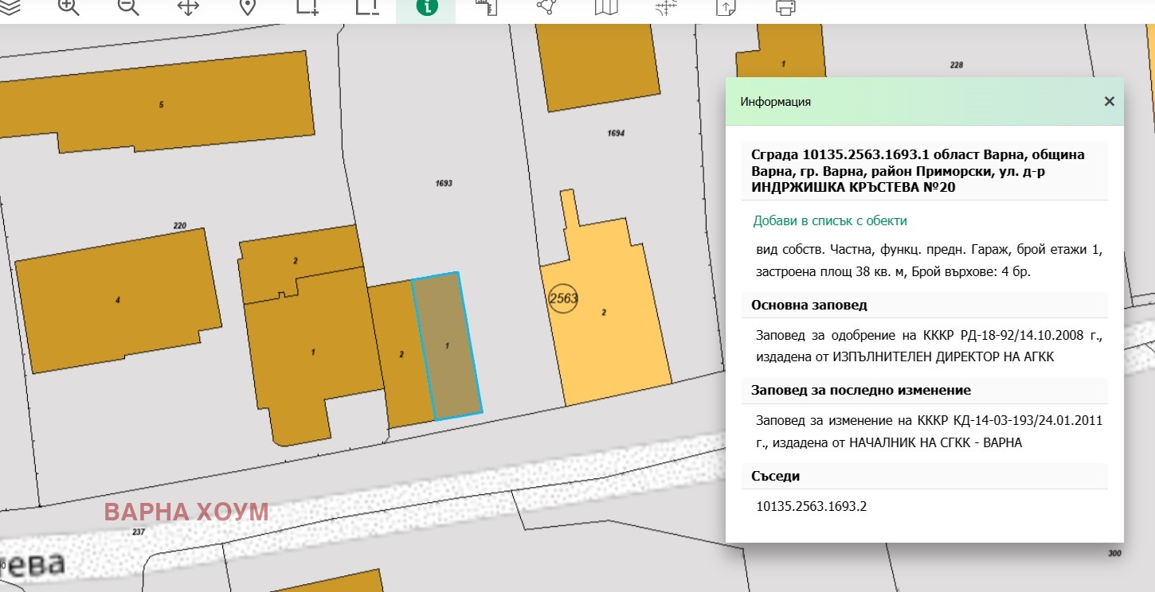Click the neighbor parcel 10135.2563.1693.2 entry
Image resolution: width=1155 pixels, height=592 pixels.
point(812,506)
